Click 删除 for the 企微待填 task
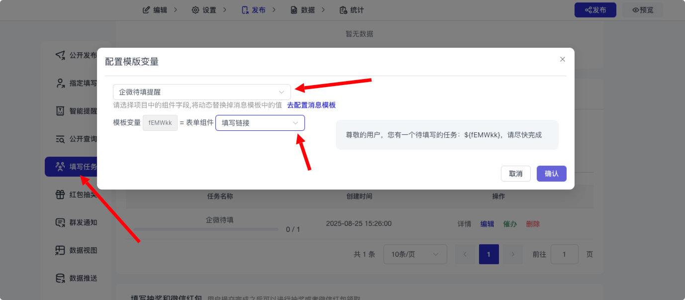This screenshot has width=685, height=300. [533, 224]
